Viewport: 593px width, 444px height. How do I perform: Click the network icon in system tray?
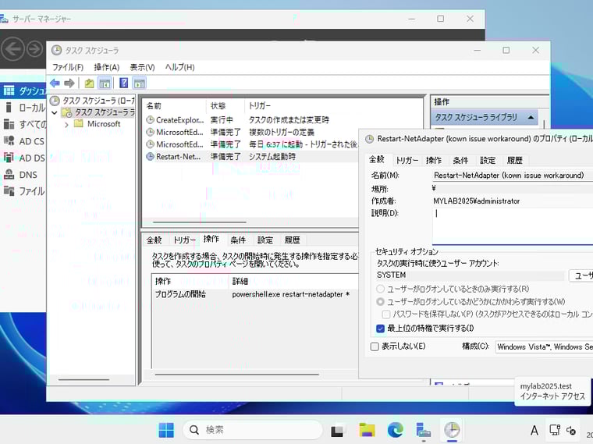[x=555, y=430]
